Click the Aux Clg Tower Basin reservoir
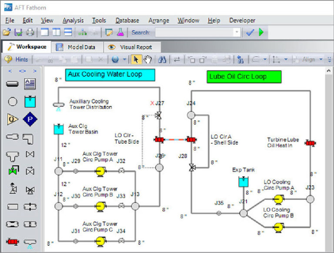 [59, 129]
